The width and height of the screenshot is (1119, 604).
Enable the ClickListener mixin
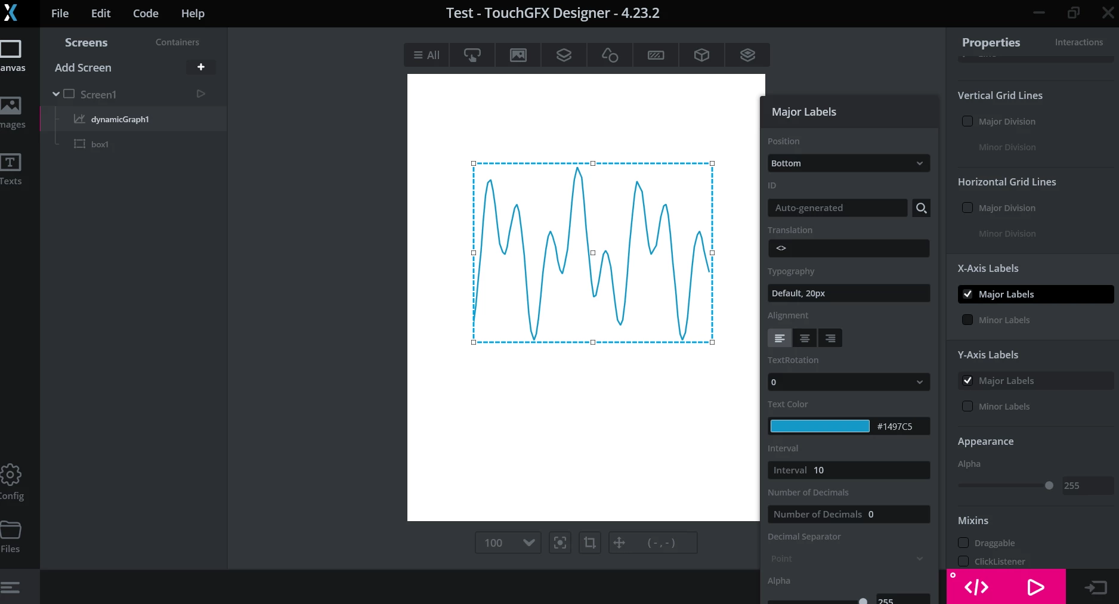(963, 561)
